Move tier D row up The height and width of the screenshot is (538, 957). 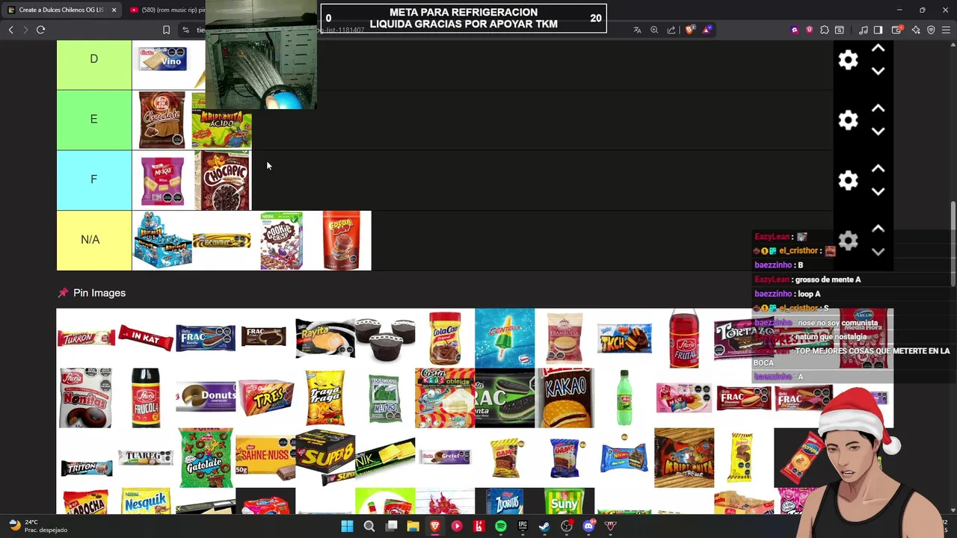878,49
